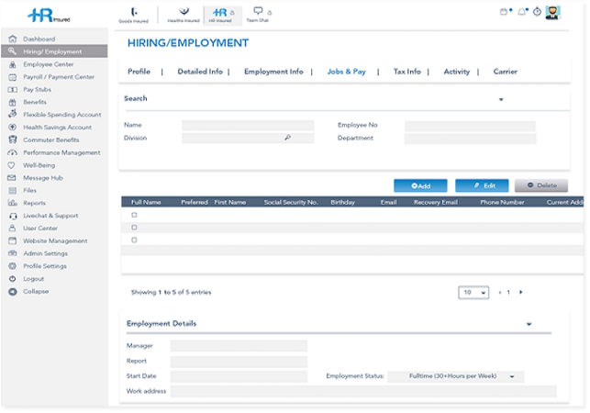Open the Files icon
590x413 pixels.
(x=13, y=191)
